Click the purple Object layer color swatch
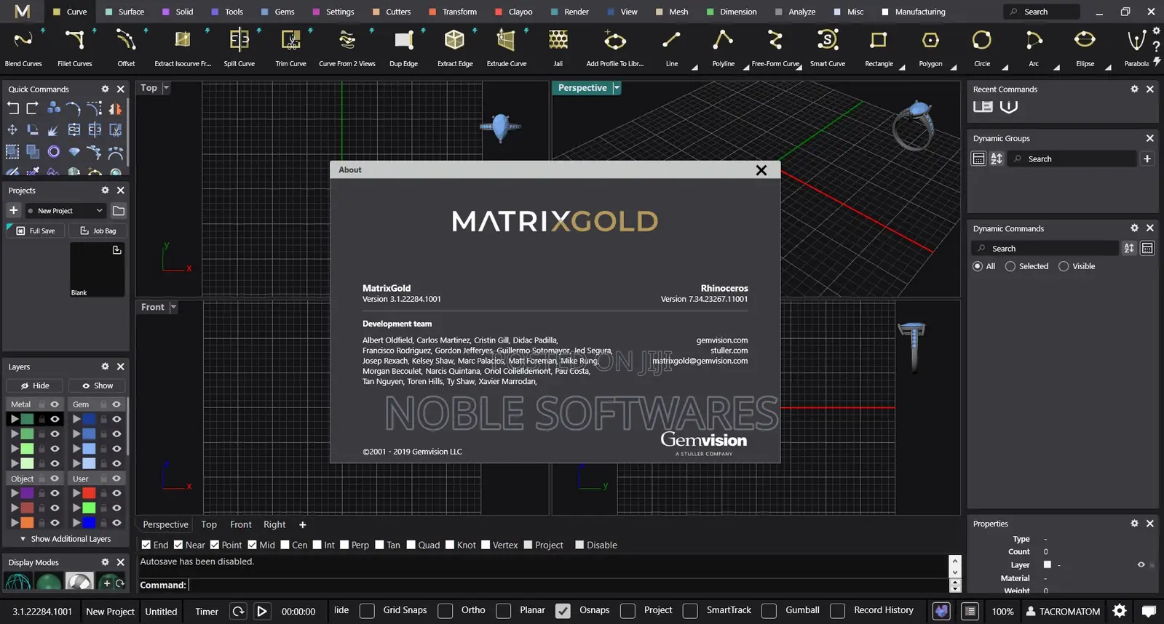This screenshot has width=1164, height=624. pyautogui.click(x=27, y=493)
